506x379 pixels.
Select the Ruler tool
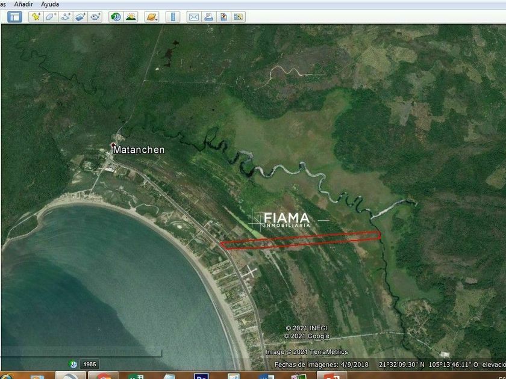[173, 17]
